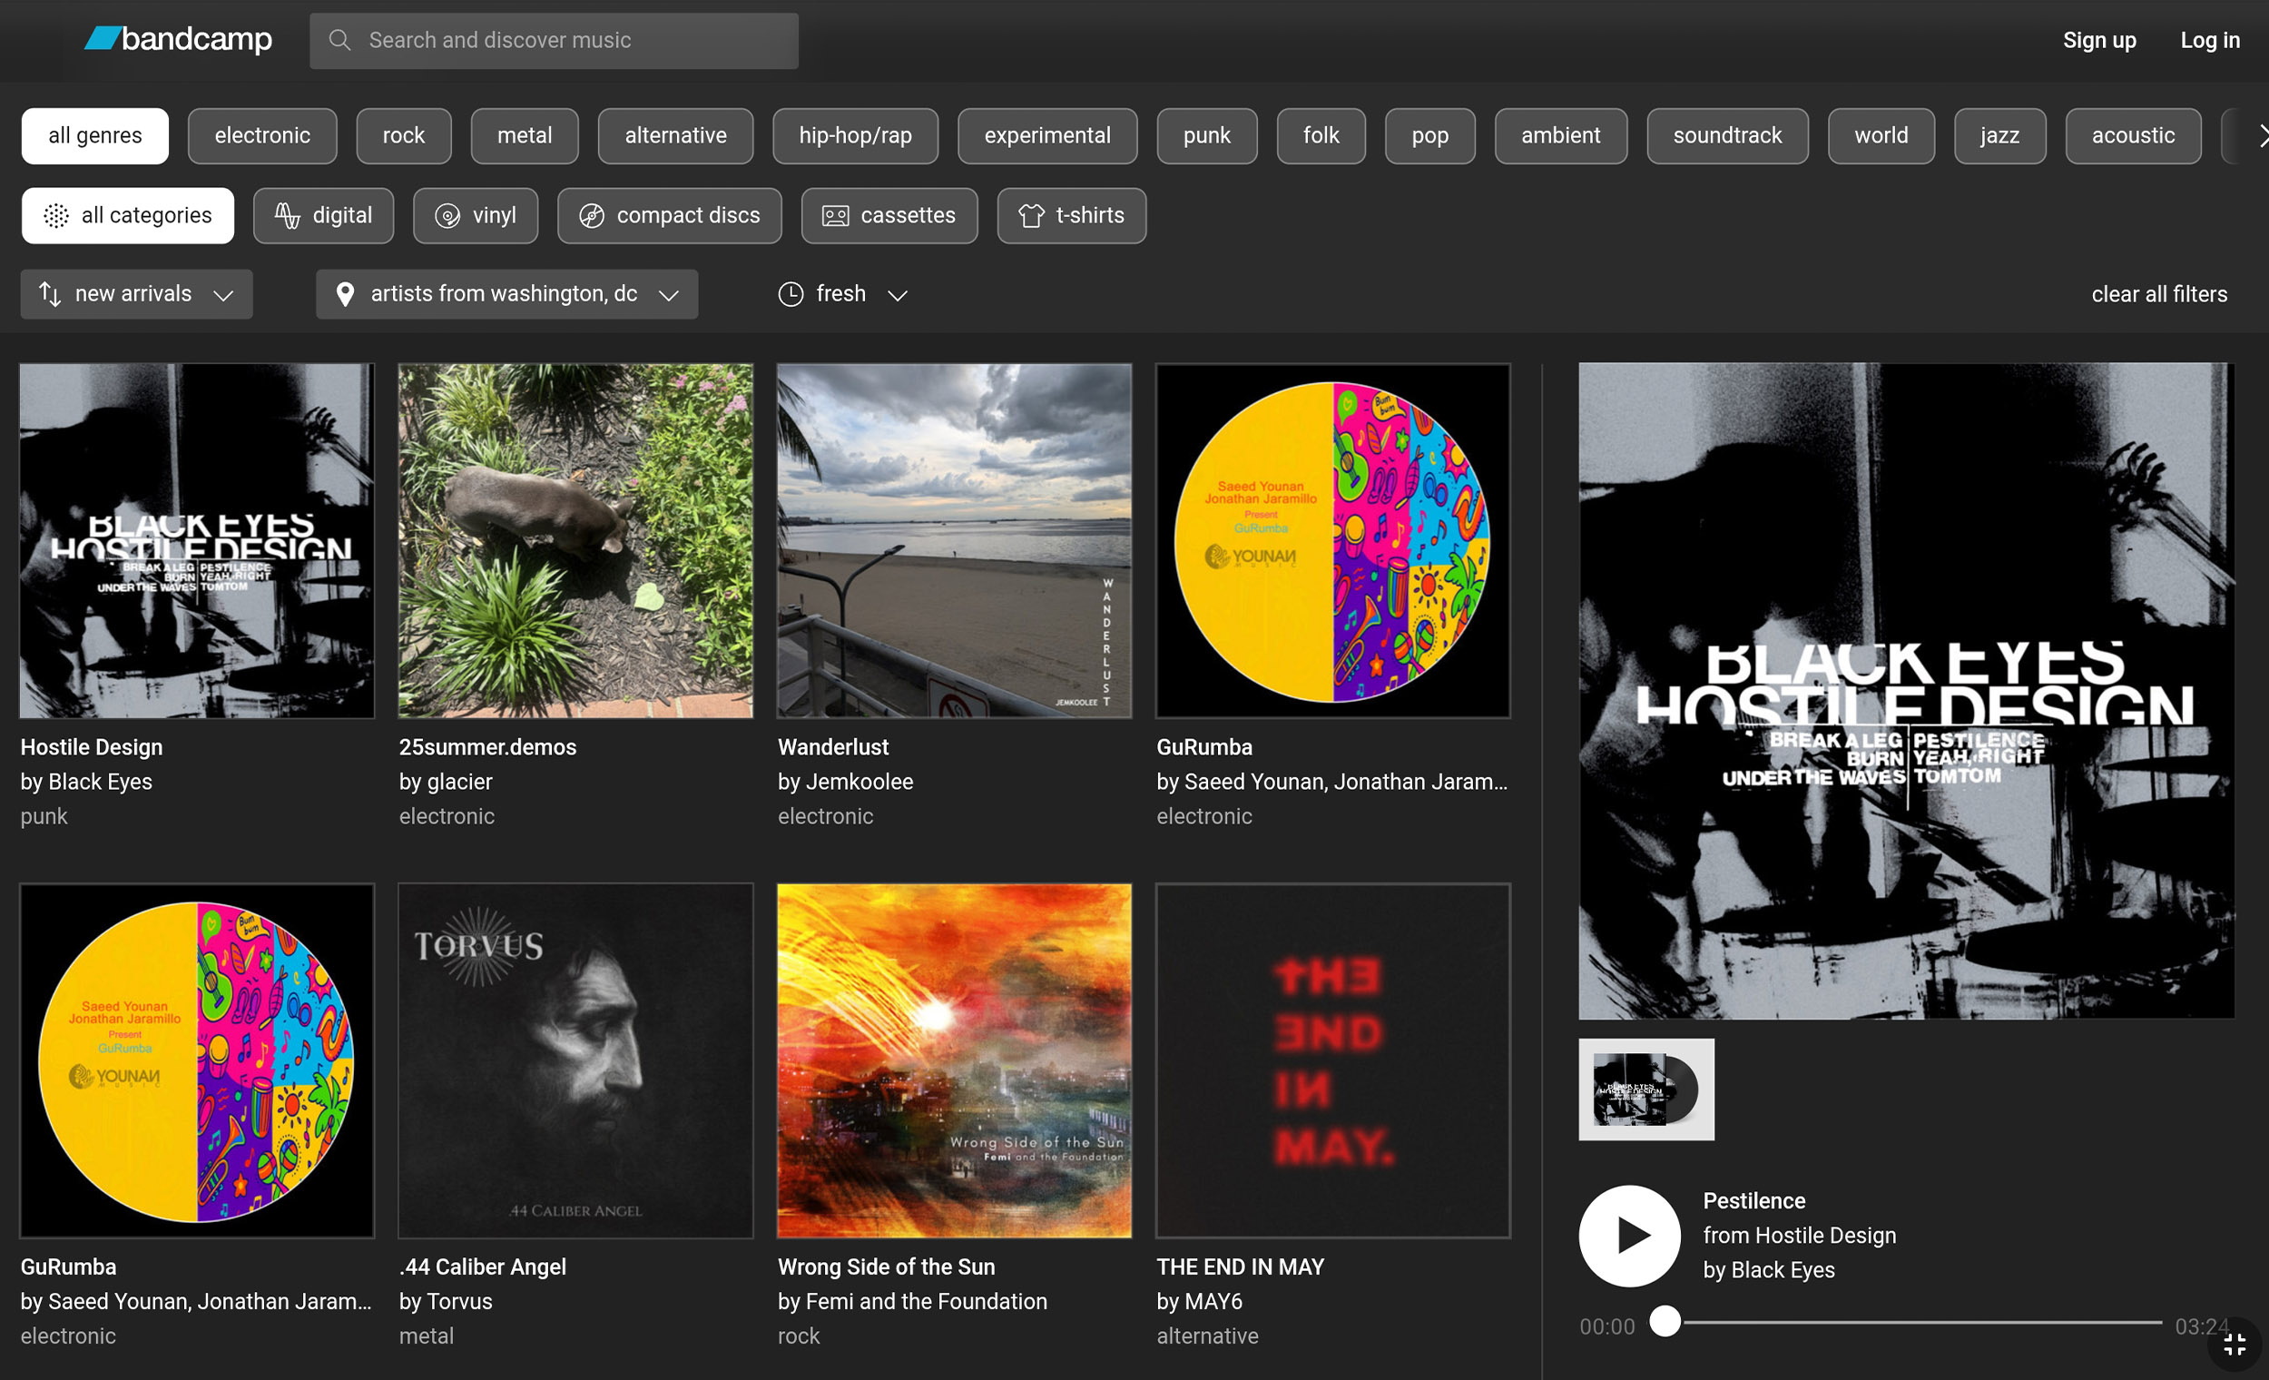
Task: Filter by cassettes category
Action: coord(889,215)
